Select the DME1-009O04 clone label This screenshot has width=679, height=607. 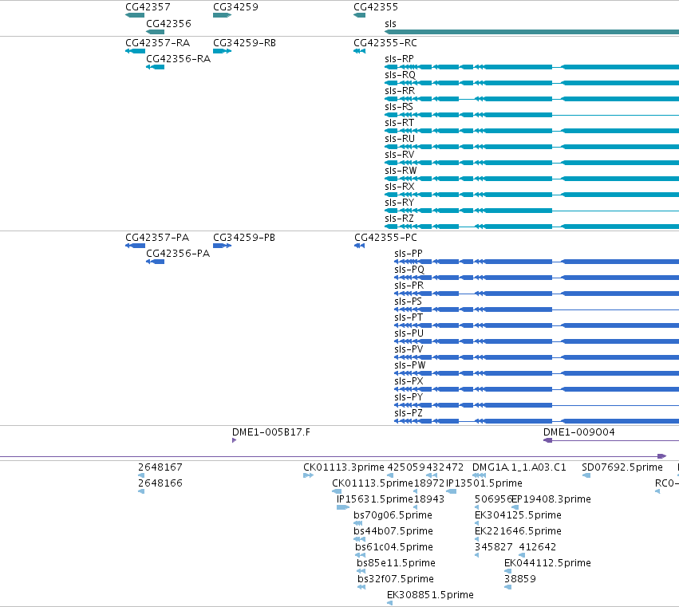[579, 432]
